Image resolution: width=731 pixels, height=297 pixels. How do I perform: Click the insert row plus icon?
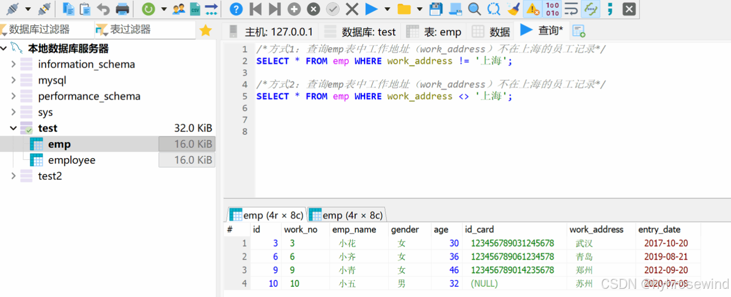(294, 9)
